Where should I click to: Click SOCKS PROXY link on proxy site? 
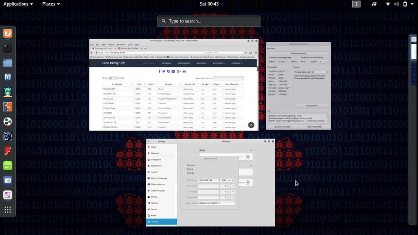pyautogui.click(x=184, y=63)
